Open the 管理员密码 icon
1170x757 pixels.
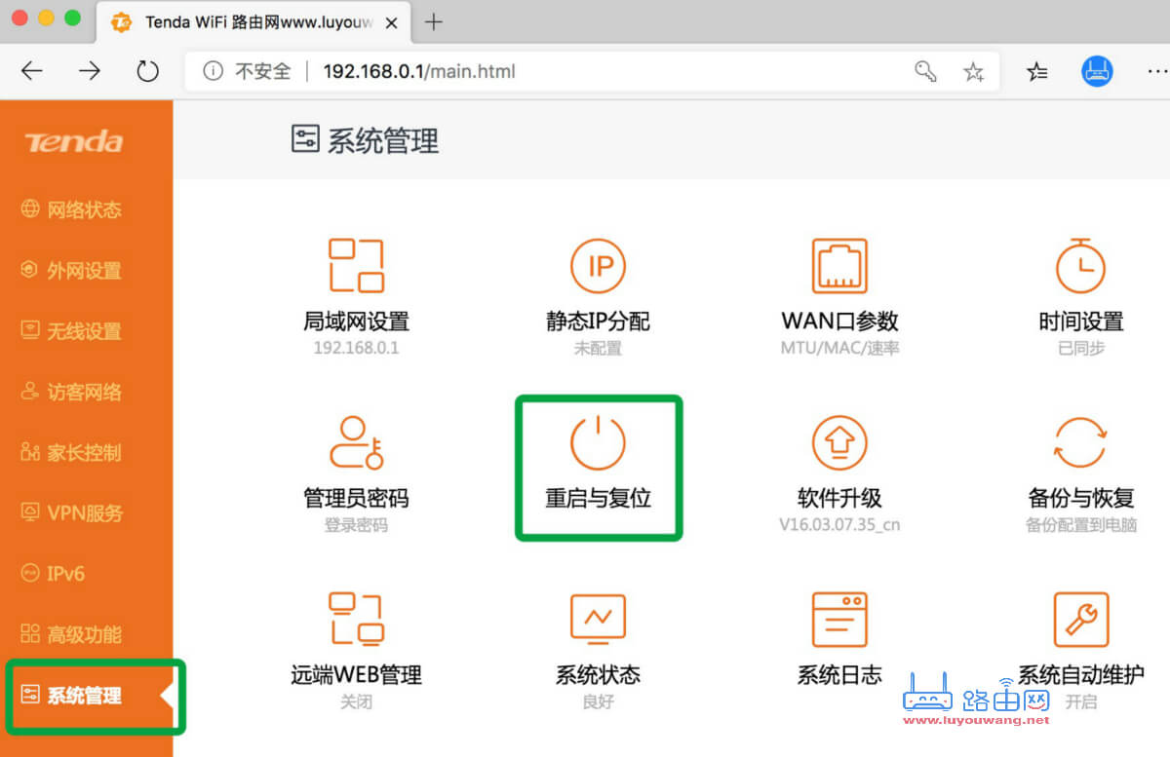[x=356, y=443]
